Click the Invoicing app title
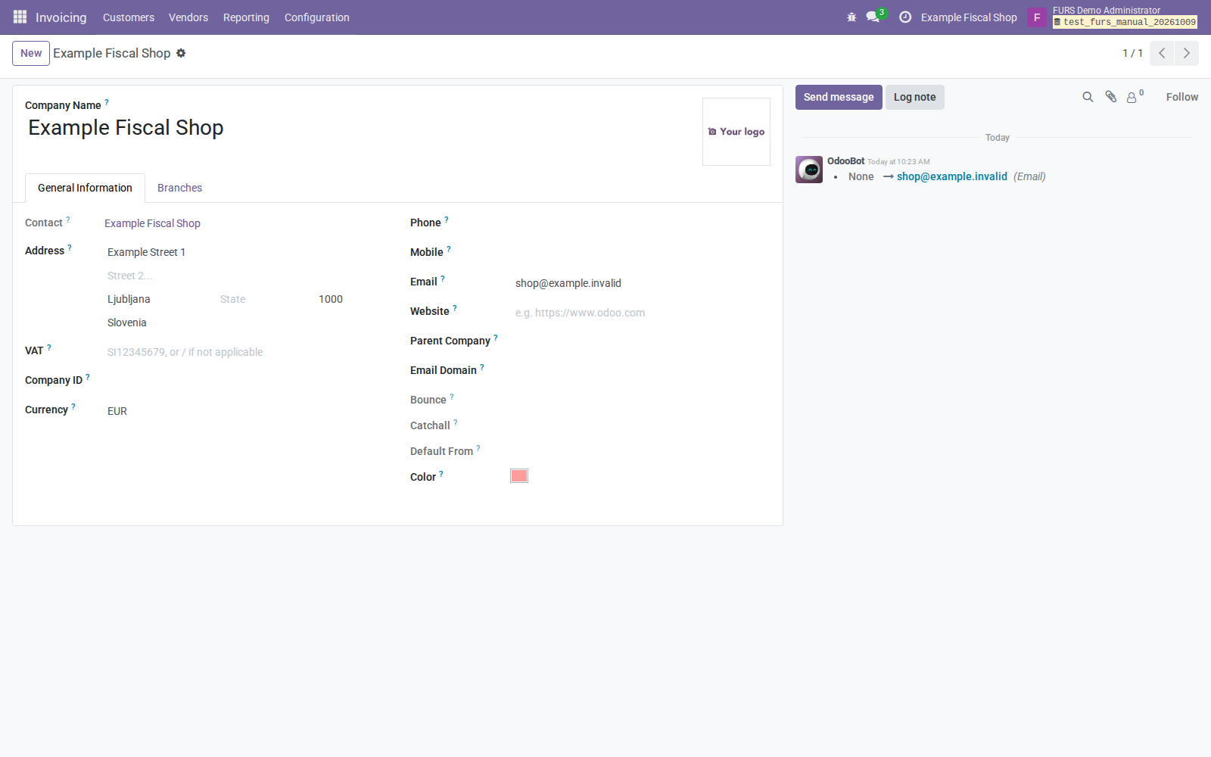The width and height of the screenshot is (1211, 757). [61, 17]
